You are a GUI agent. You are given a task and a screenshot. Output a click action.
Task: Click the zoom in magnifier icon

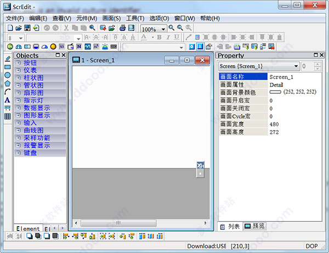(x=172, y=27)
